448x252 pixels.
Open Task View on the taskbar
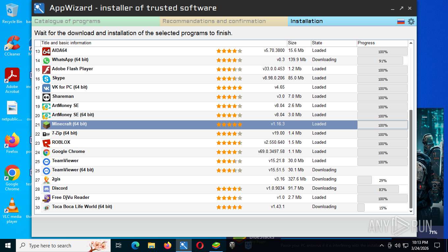(119, 245)
